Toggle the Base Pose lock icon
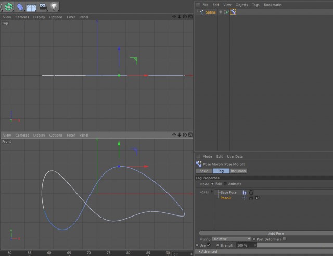Screen dimensions: 333x256 coord(251,192)
